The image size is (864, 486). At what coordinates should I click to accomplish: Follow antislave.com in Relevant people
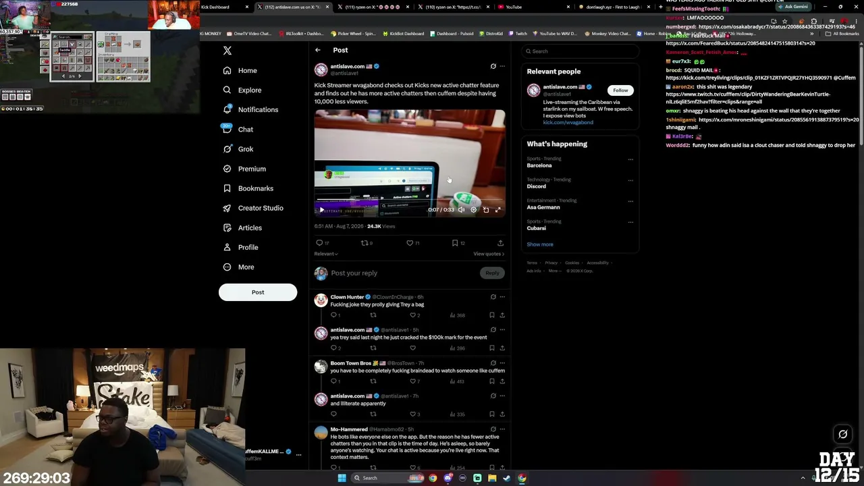620,90
